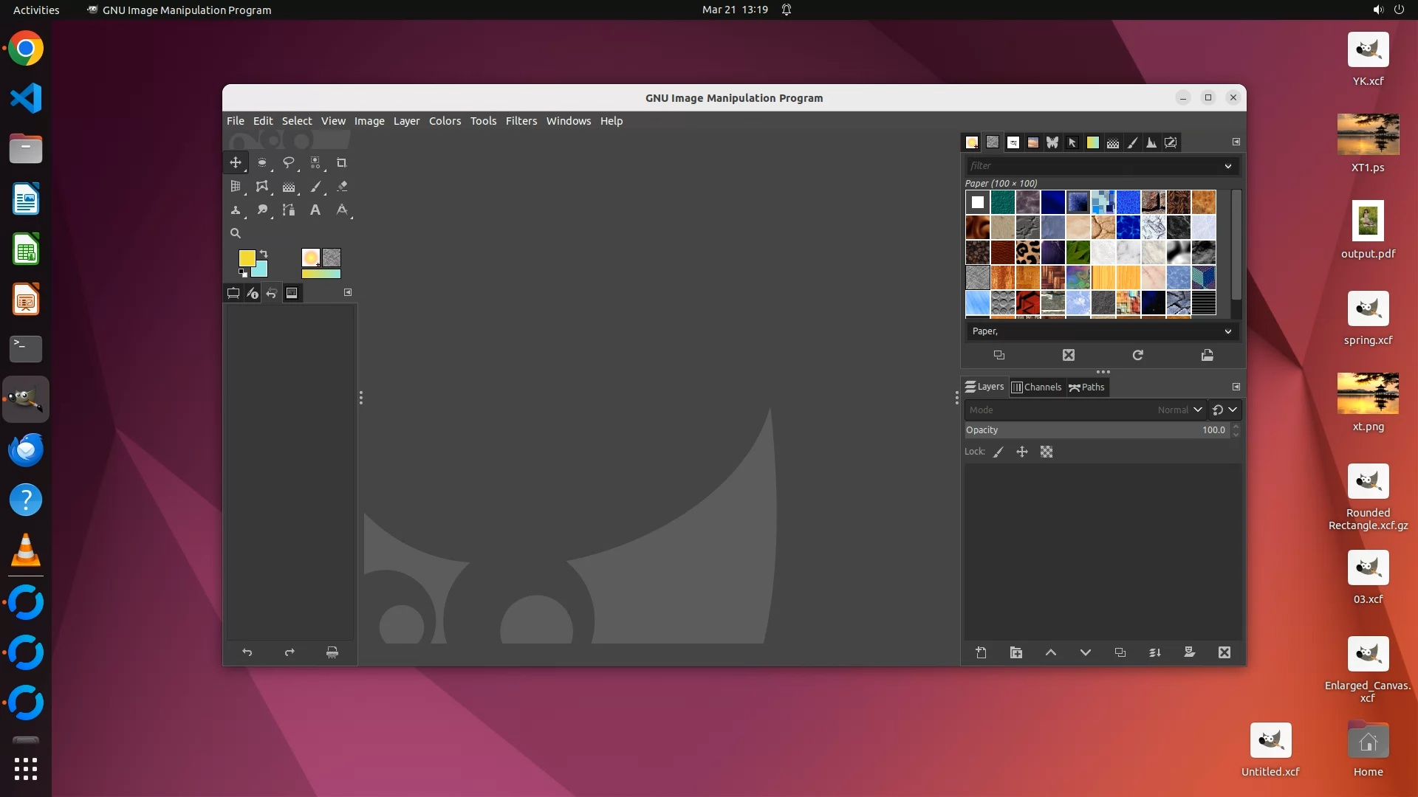Select the Zoom magnifier tool
Image resolution: width=1418 pixels, height=797 pixels.
(x=236, y=233)
